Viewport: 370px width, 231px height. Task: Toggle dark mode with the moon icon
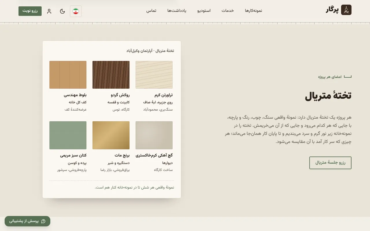[62, 11]
